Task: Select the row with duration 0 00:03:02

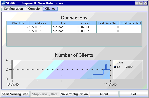Action: coord(74,31)
